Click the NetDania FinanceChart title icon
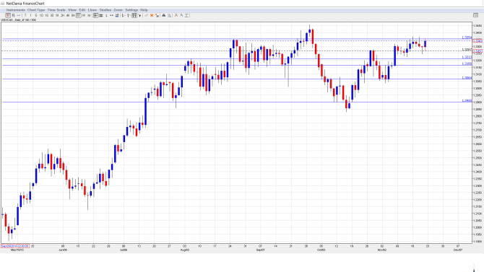 pyautogui.click(x=2, y=4)
